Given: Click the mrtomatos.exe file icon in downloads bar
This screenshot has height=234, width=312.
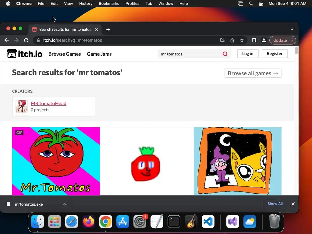Looking at the screenshot, I should pos(8,204).
